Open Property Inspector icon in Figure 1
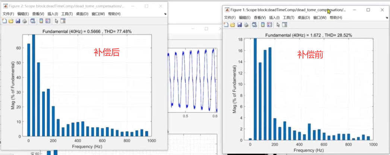The width and height of the screenshot is (390, 155). [x=284, y=25]
